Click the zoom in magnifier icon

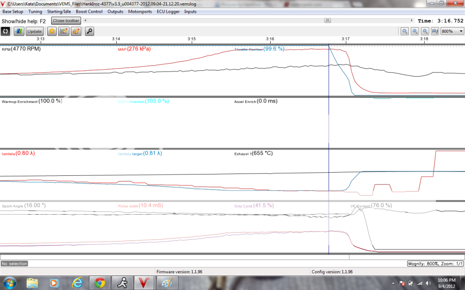[x=405, y=31]
